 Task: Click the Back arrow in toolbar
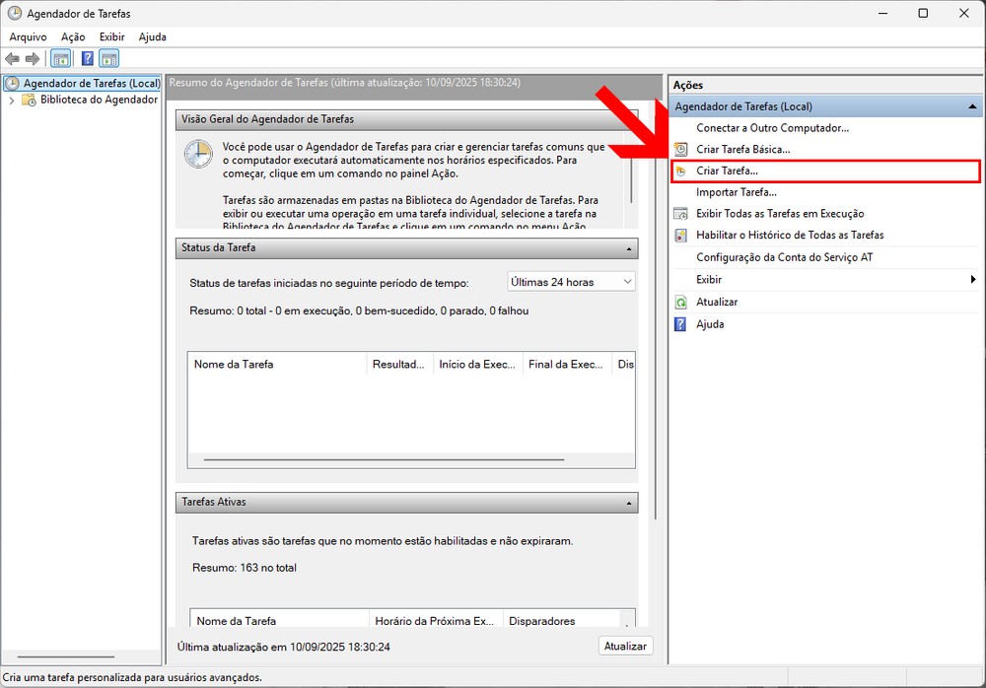pyautogui.click(x=13, y=59)
